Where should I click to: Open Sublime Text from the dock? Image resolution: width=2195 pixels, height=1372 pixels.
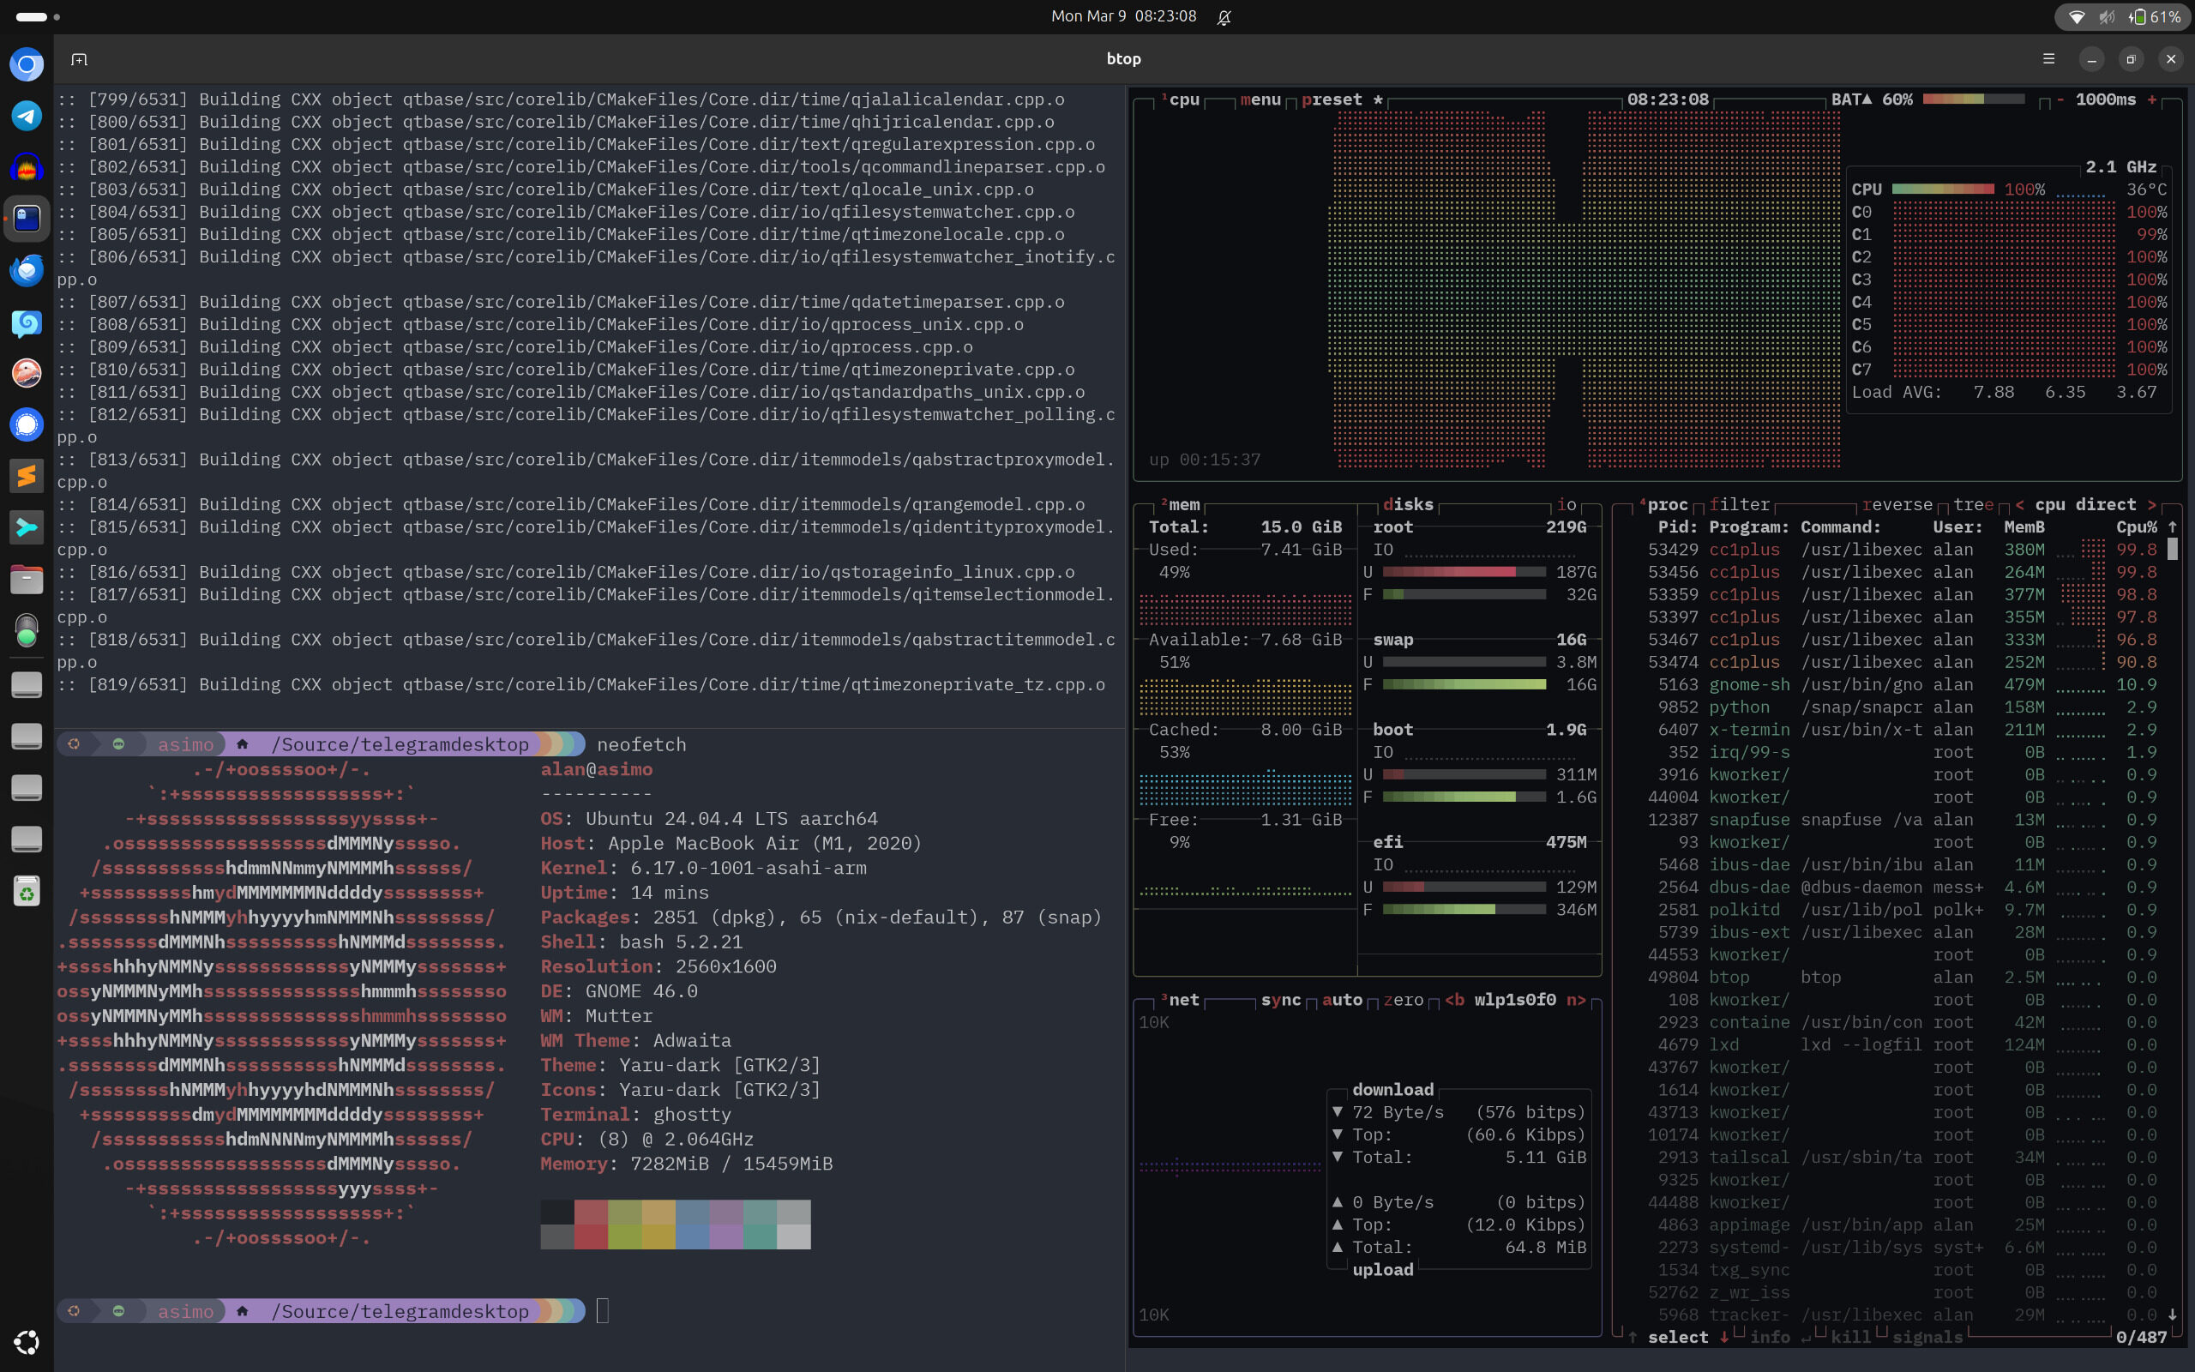[27, 475]
